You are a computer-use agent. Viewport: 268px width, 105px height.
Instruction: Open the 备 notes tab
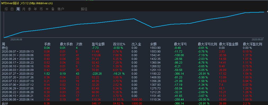click(x=53, y=9)
